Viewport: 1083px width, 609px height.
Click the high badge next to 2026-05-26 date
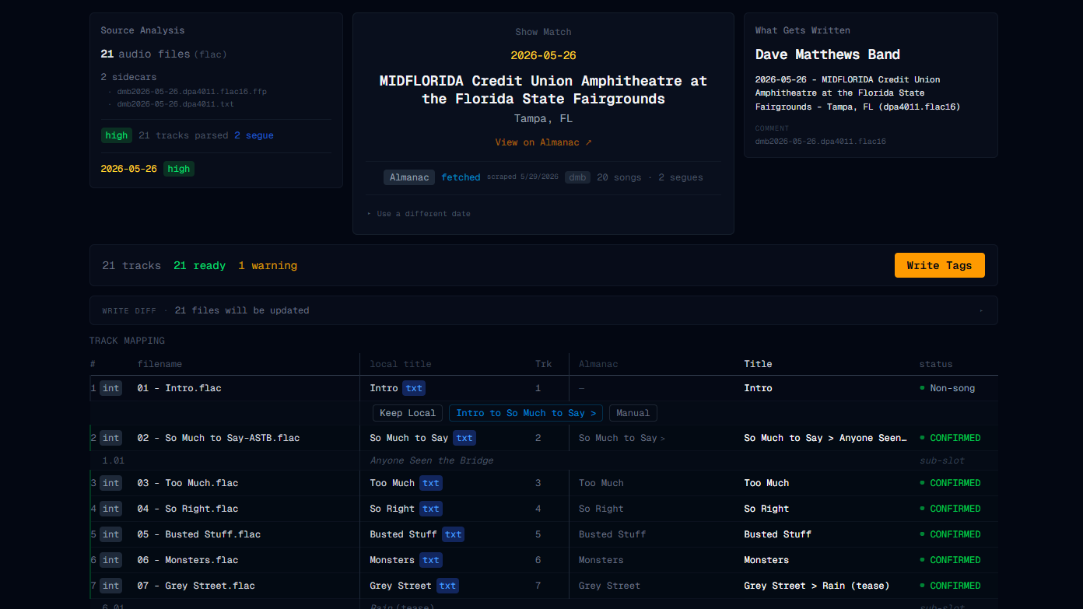[179, 169]
